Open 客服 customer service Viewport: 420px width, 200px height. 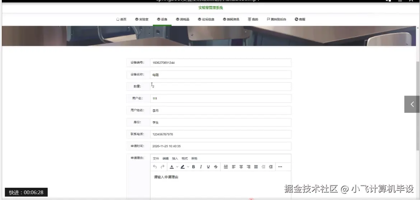pyautogui.click(x=300, y=19)
